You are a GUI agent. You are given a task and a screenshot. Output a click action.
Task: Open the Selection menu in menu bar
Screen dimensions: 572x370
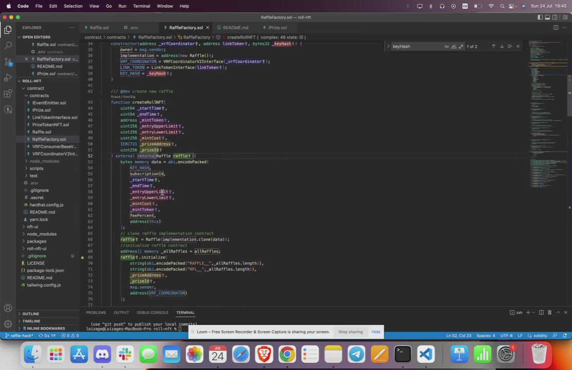[x=73, y=6]
